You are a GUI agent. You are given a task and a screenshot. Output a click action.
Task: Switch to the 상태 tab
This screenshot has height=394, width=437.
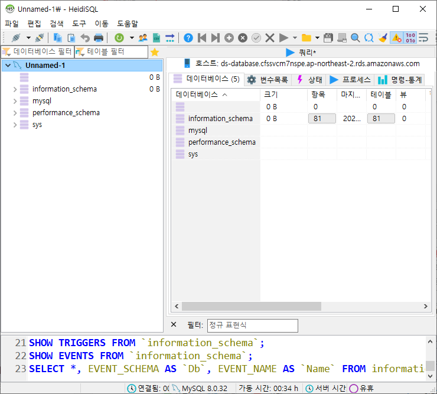coord(309,80)
